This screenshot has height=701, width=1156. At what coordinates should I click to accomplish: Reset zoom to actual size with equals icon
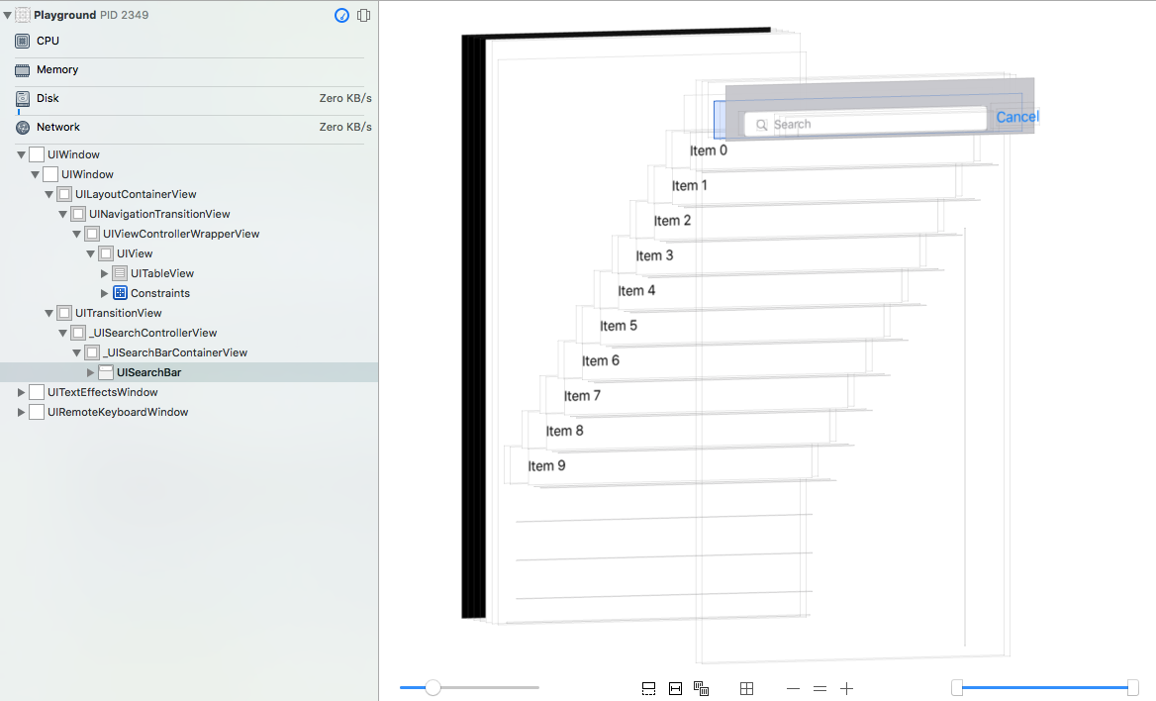(x=819, y=688)
